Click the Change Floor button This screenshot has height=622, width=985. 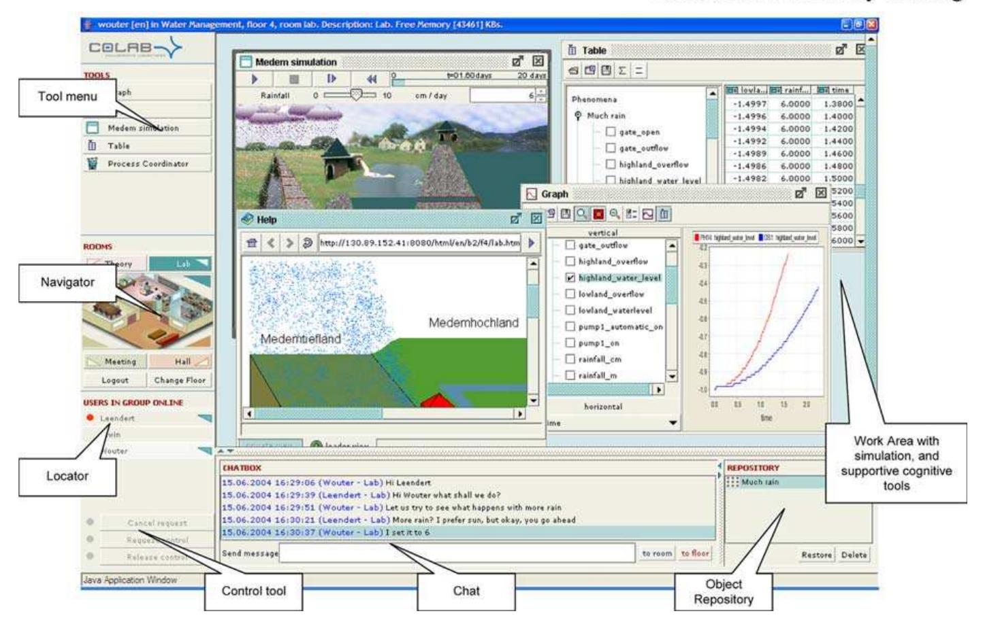pyautogui.click(x=180, y=380)
